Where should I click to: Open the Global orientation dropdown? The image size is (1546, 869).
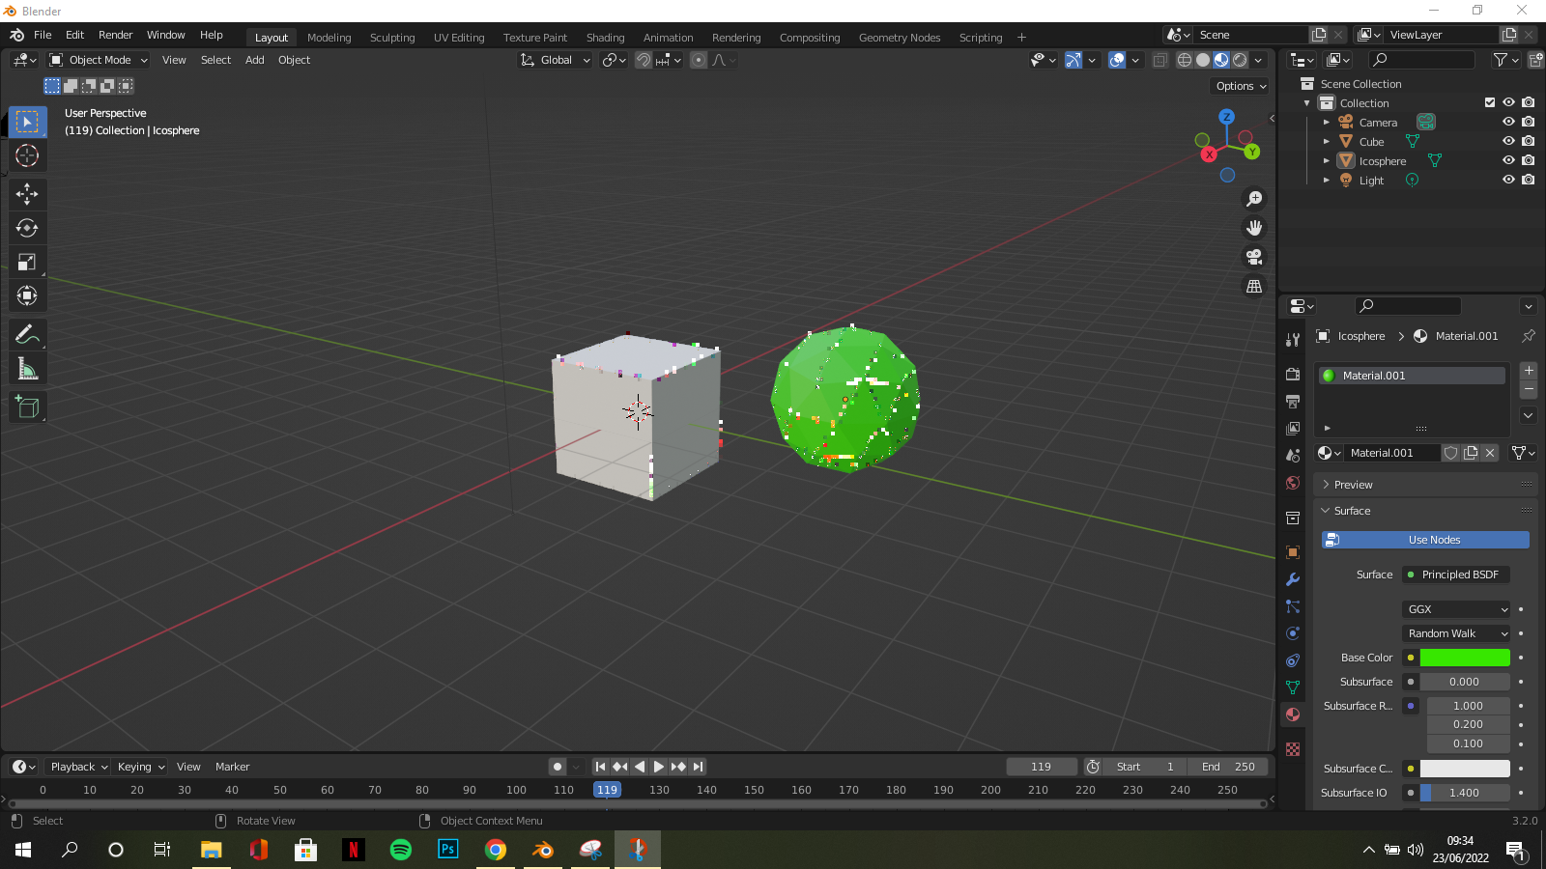coord(555,60)
